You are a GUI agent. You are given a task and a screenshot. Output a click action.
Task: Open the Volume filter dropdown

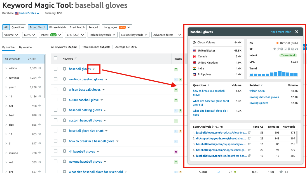click(x=11, y=35)
